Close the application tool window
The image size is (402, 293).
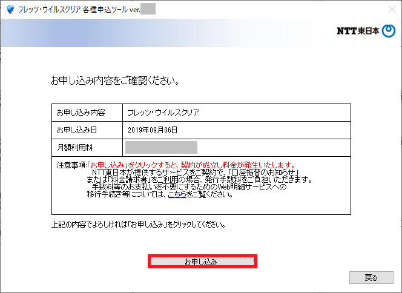[387, 9]
